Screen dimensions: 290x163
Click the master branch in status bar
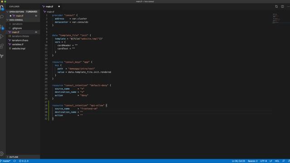(5, 161)
